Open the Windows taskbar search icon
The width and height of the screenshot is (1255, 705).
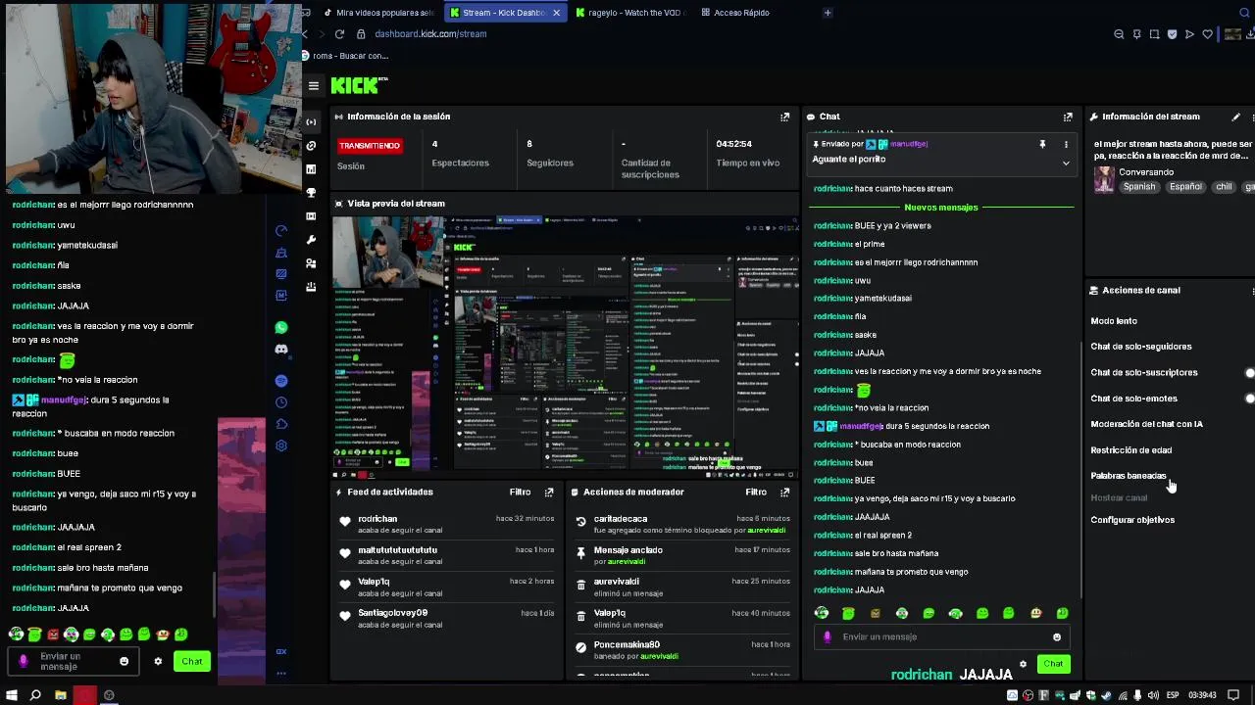35,695
